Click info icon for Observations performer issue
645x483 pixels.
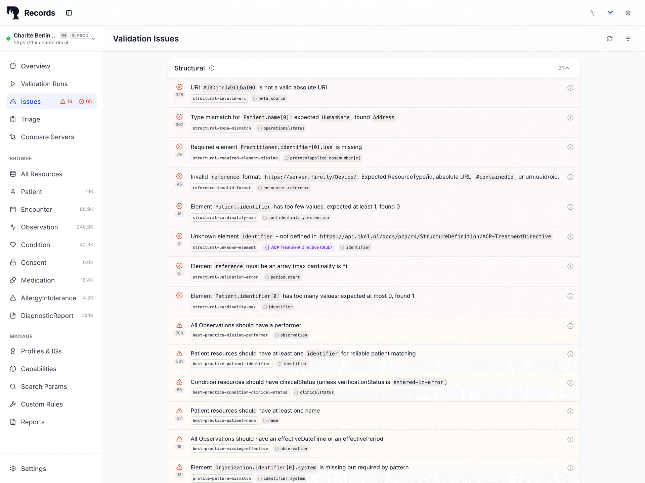click(x=570, y=326)
